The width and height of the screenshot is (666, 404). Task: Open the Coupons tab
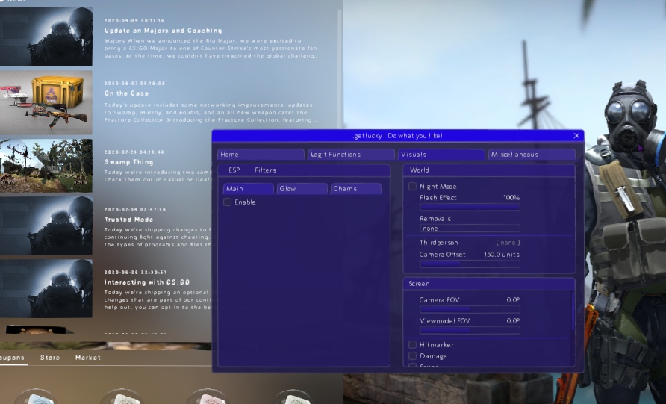coord(12,358)
